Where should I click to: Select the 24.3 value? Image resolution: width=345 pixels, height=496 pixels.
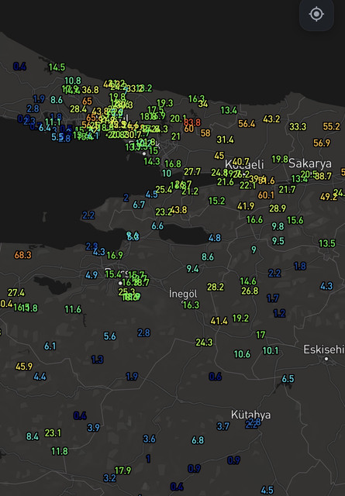click(x=204, y=343)
